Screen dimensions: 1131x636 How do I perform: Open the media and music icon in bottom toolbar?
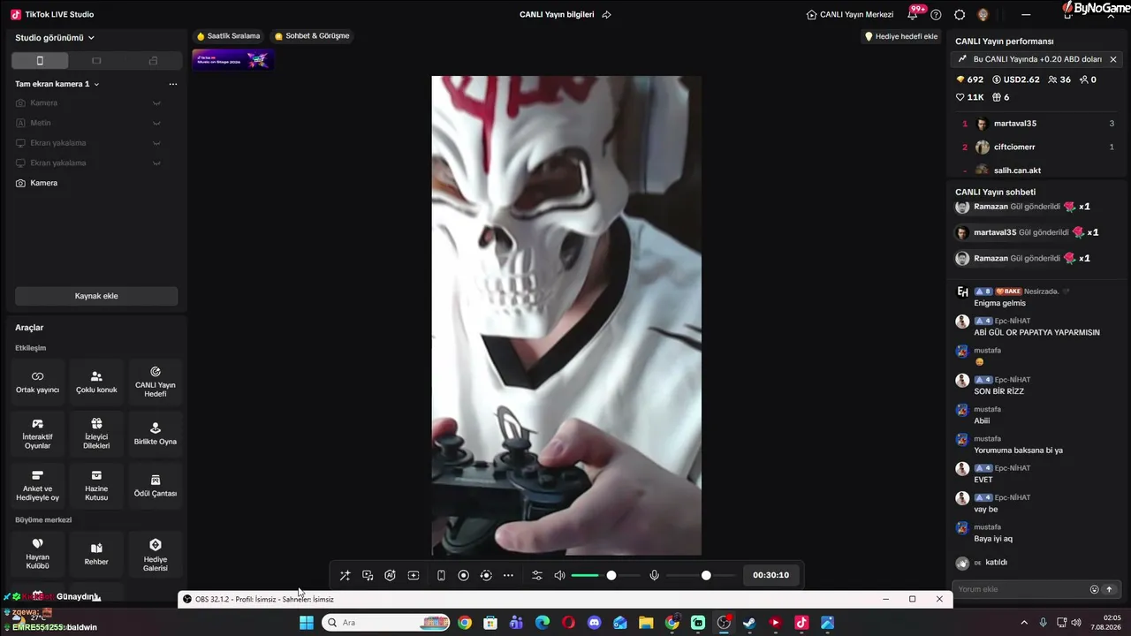368,575
